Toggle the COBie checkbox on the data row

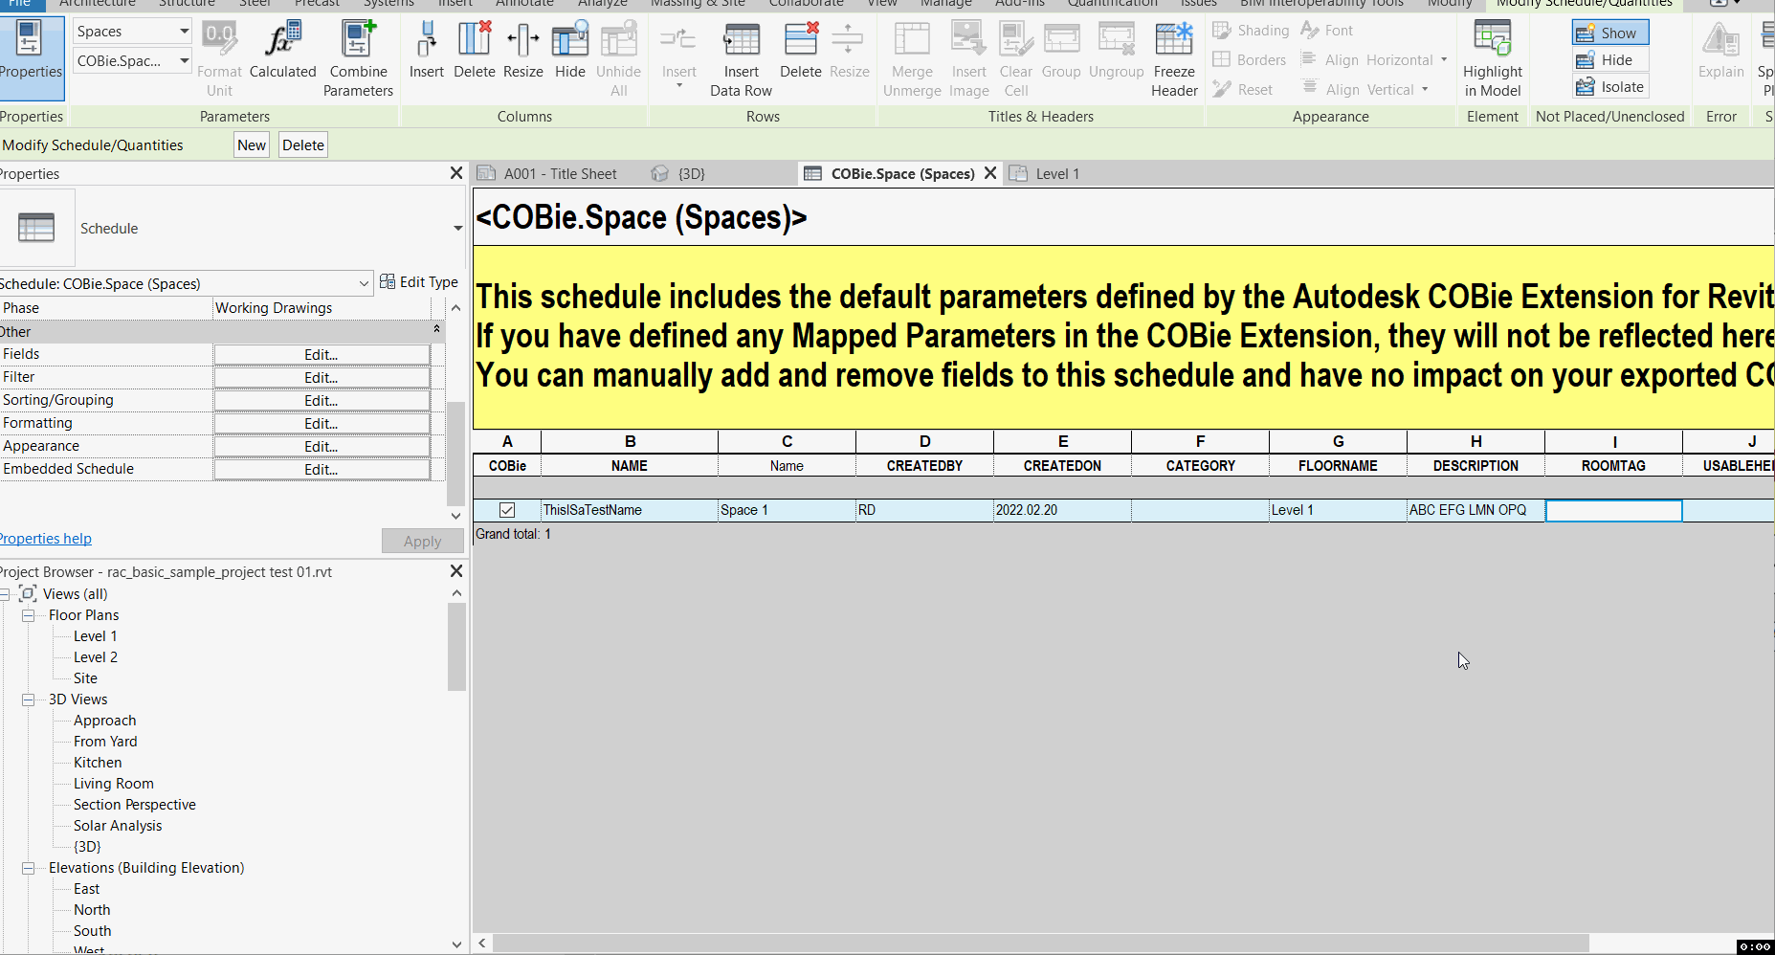pos(506,510)
